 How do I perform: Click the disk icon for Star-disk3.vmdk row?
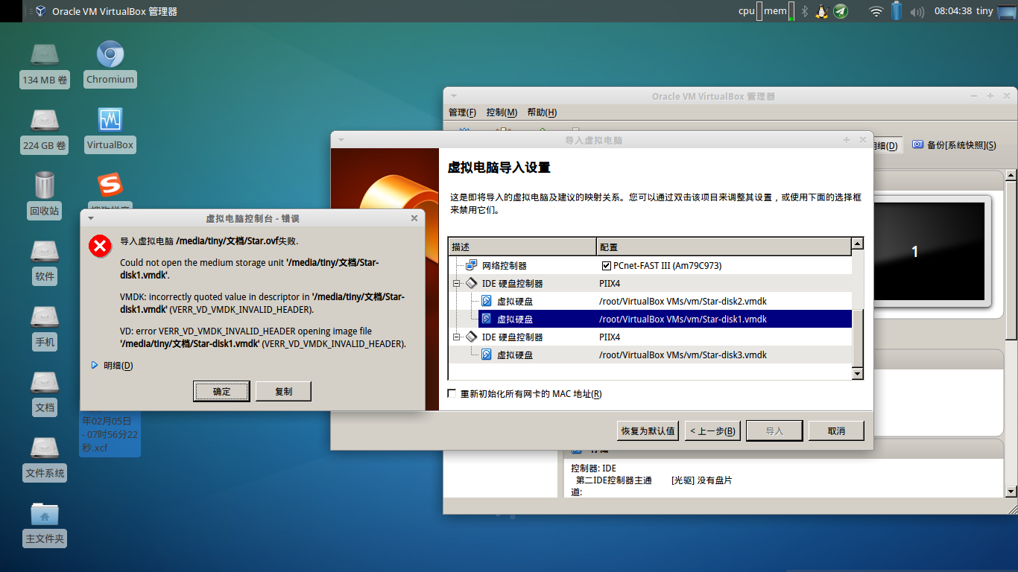[x=486, y=355]
